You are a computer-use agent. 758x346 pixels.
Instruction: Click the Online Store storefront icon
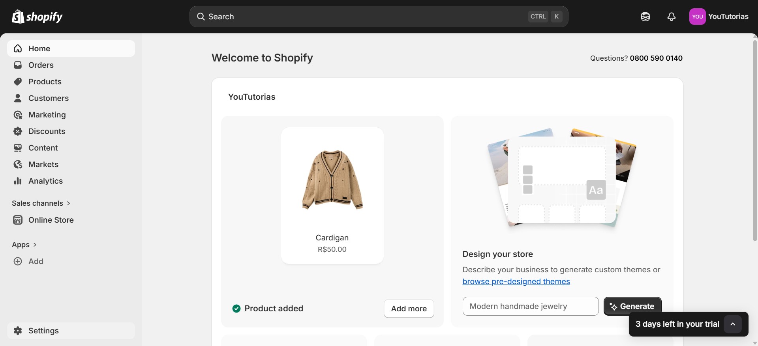click(x=18, y=220)
